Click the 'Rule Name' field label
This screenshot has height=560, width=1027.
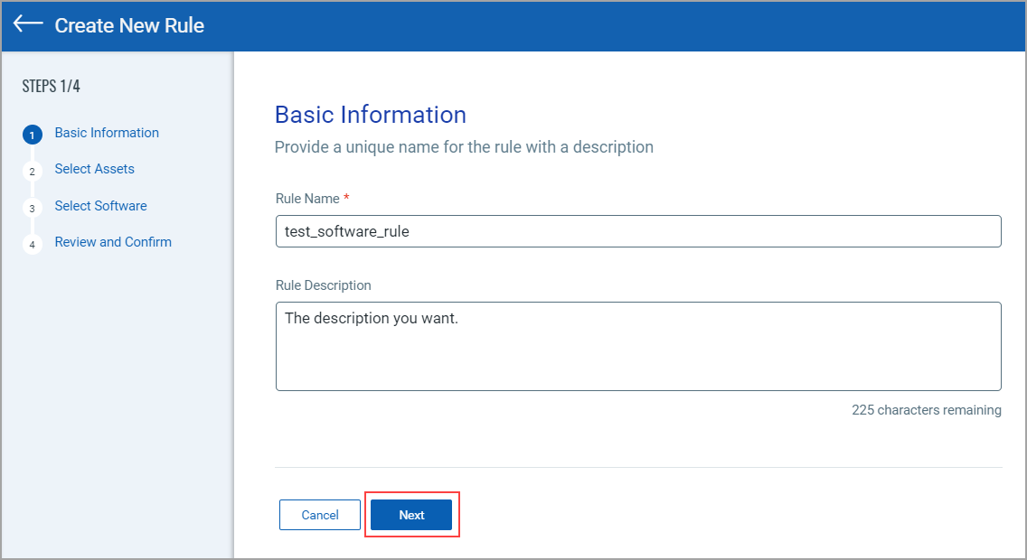pyautogui.click(x=308, y=199)
